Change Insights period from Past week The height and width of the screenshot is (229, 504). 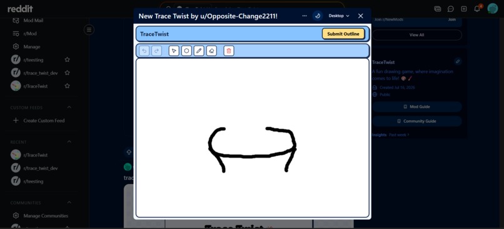tap(399, 135)
